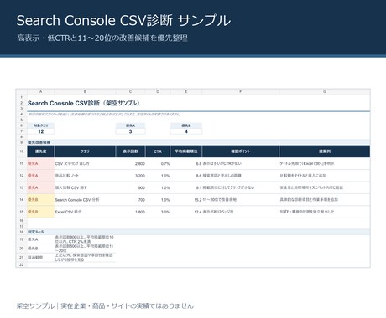Select the average position cell '15.2'
Viewport: 386px width, 318px height.
[x=186, y=200]
